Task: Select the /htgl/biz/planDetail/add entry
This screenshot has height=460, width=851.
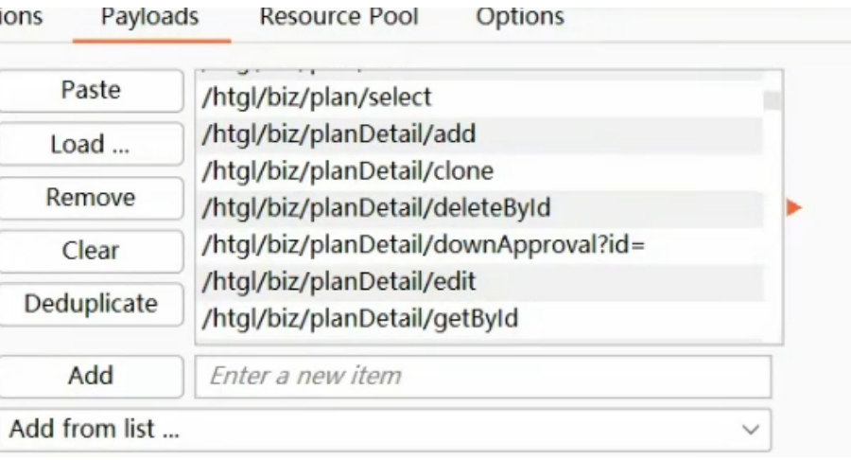Action: coord(339,134)
